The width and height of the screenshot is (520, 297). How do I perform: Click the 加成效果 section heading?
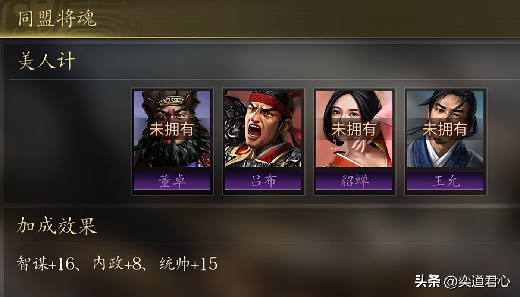[57, 226]
